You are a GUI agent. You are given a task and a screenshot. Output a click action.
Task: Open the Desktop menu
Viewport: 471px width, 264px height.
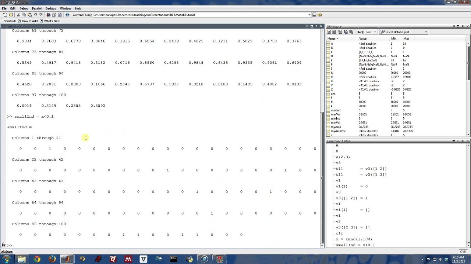pos(51,8)
